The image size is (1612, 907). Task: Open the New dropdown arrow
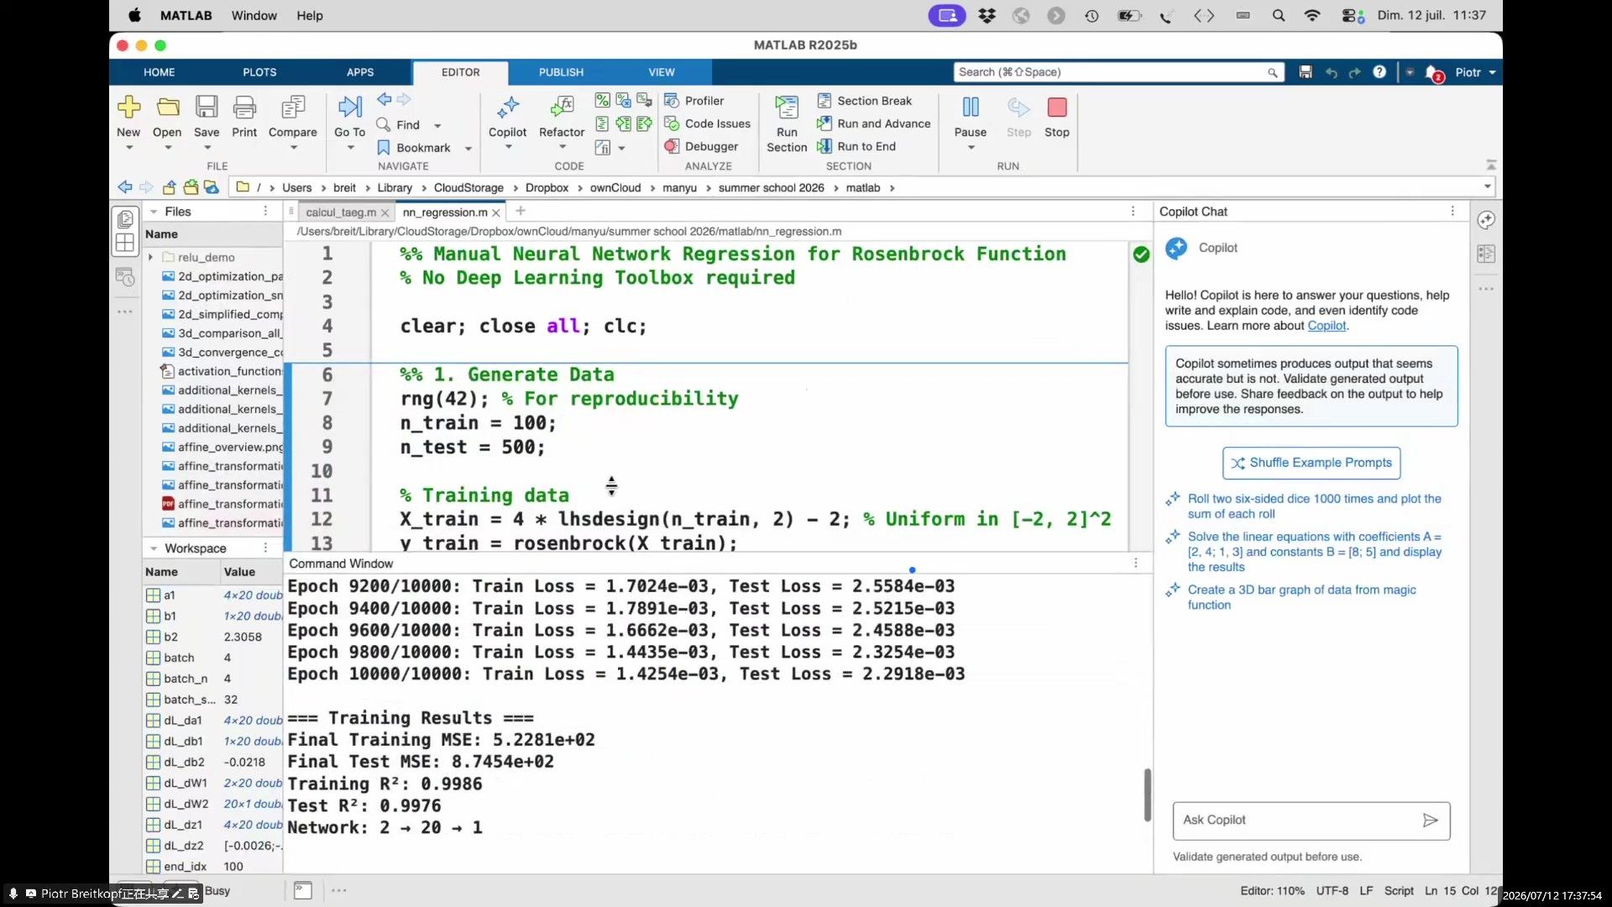tap(128, 148)
